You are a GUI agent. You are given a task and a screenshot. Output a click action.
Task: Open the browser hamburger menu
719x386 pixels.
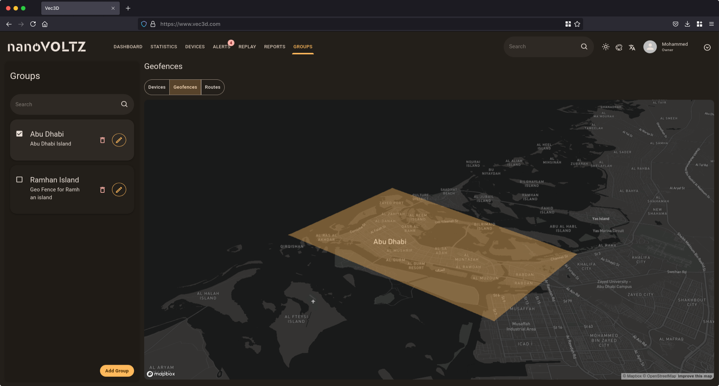point(712,24)
